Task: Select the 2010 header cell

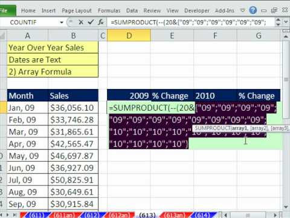Action: [x=215, y=96]
